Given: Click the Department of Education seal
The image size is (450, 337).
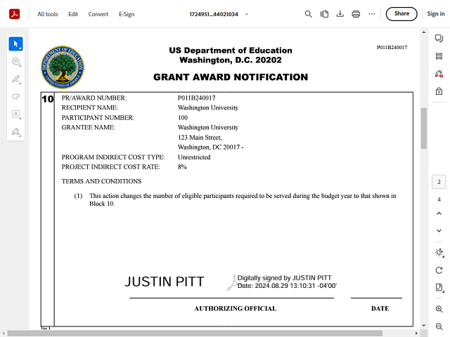Looking at the screenshot, I should click(x=63, y=67).
